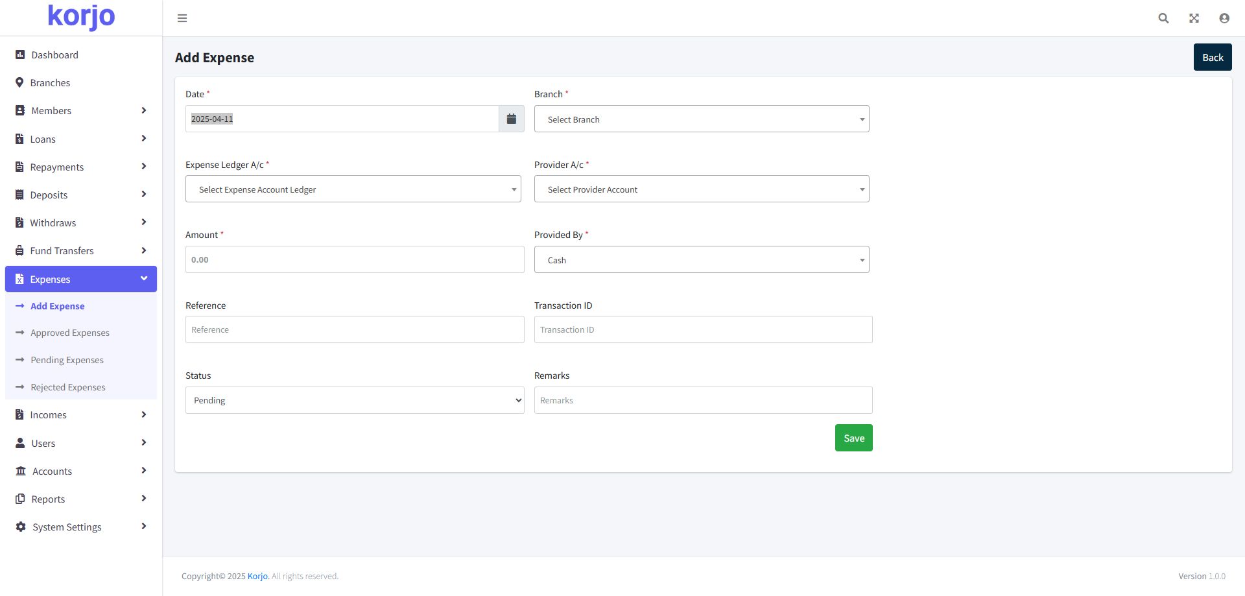The width and height of the screenshot is (1245, 596).
Task: Open Pending Expenses in sidebar
Action: click(x=67, y=360)
